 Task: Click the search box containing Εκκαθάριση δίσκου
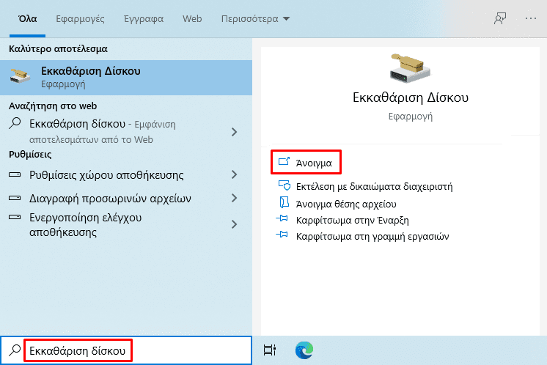point(126,350)
